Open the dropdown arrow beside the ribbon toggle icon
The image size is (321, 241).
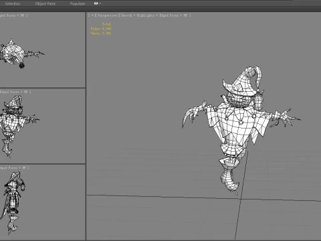point(100,3)
